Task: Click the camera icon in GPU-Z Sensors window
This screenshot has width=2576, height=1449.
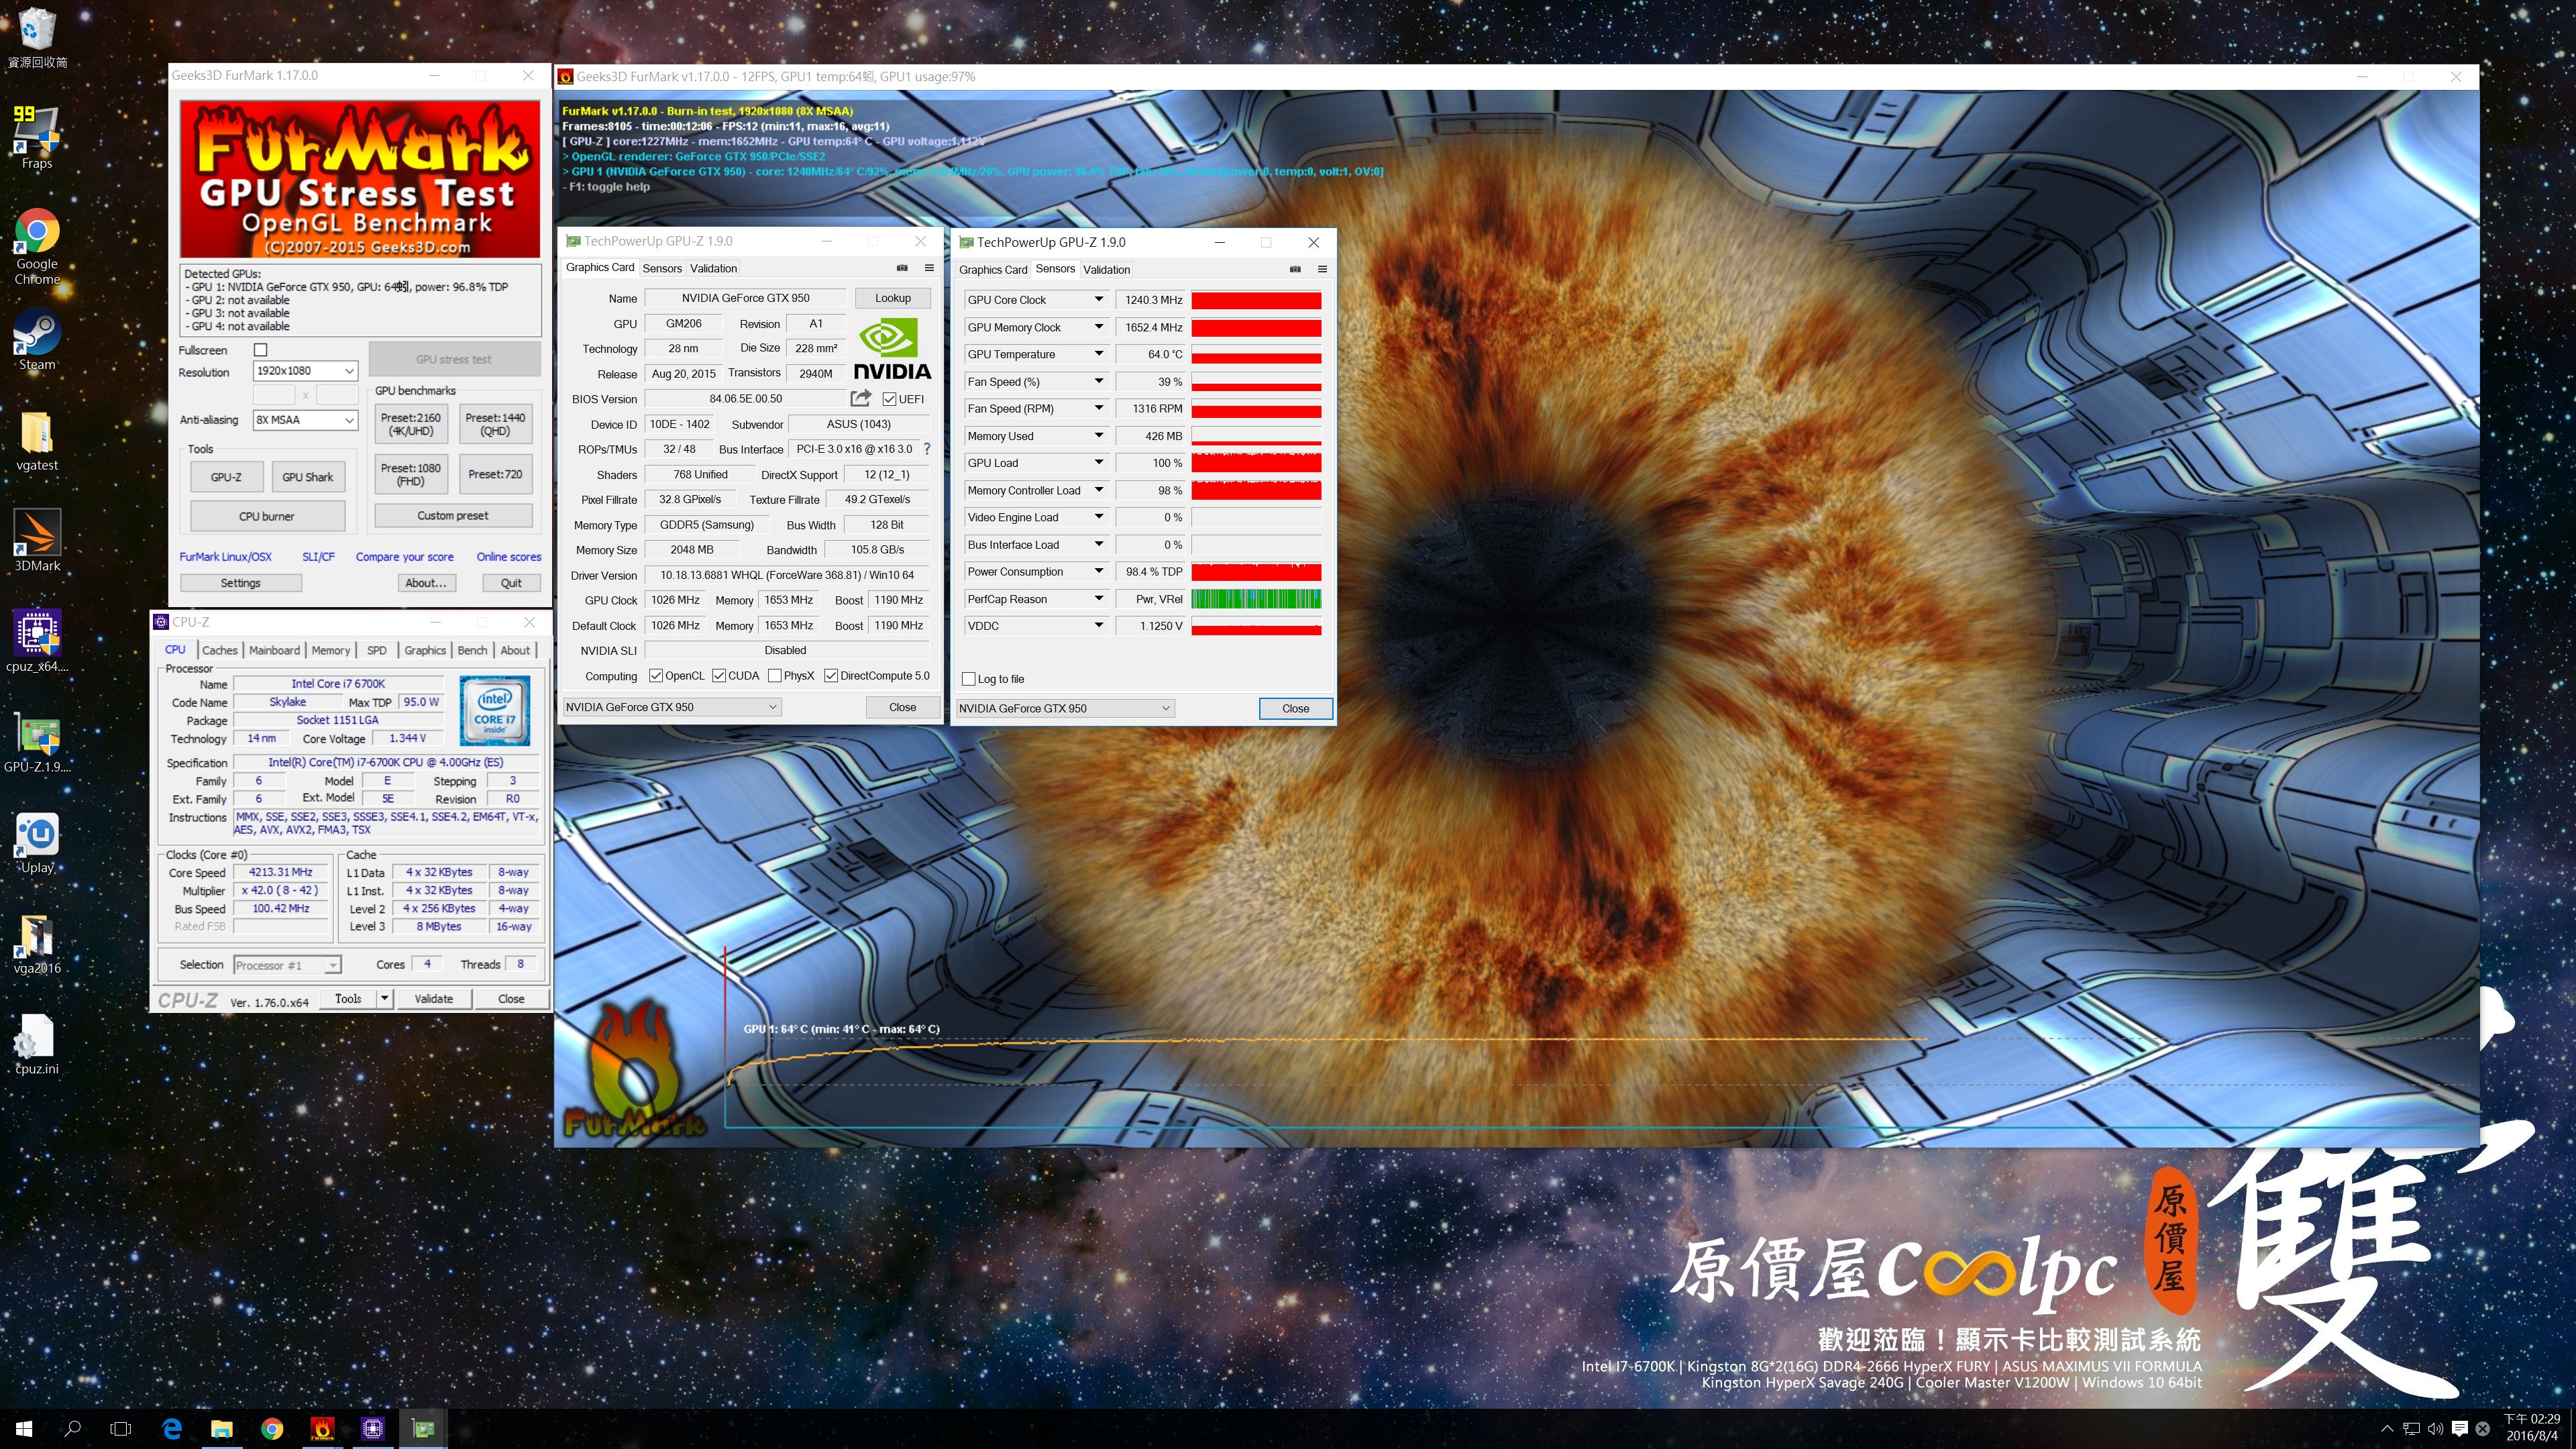Action: (x=1295, y=269)
